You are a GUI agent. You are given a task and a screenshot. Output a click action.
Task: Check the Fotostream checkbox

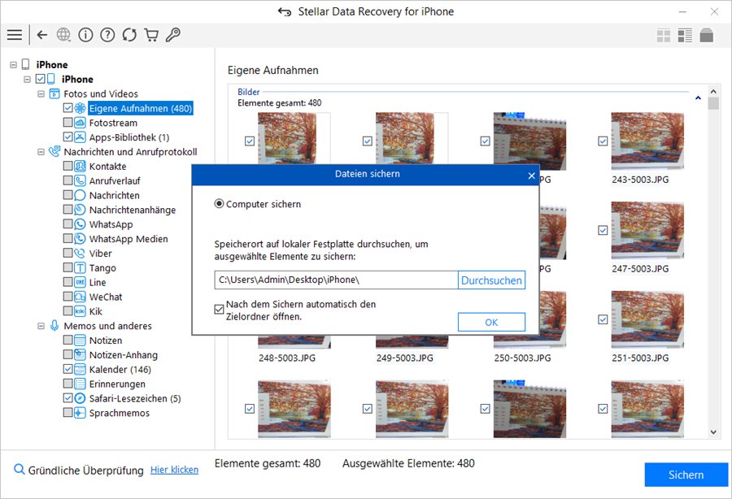pyautogui.click(x=68, y=123)
